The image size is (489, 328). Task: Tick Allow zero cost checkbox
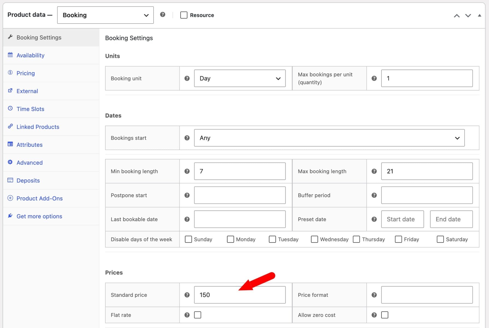385,315
